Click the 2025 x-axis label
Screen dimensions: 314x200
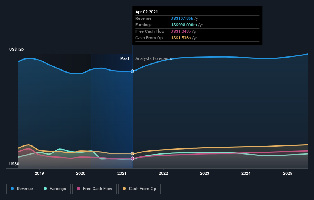(288, 173)
